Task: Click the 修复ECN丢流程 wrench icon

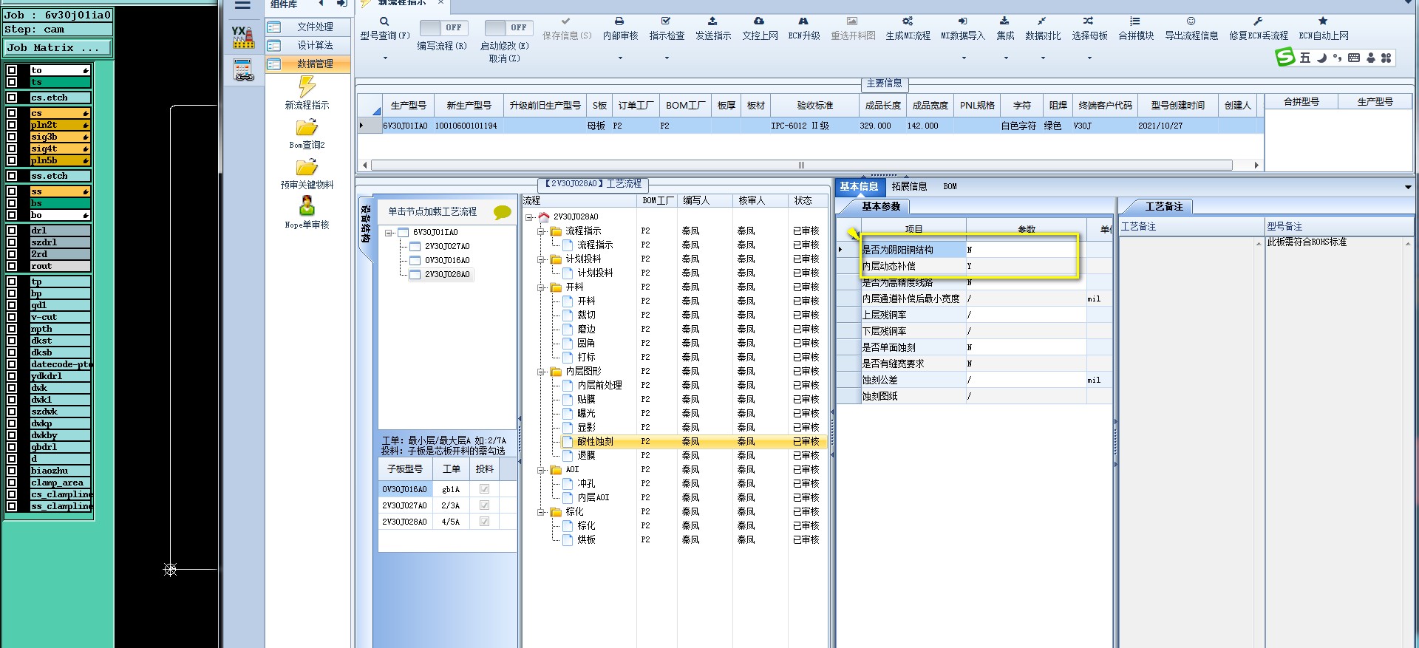Action: pyautogui.click(x=1258, y=21)
